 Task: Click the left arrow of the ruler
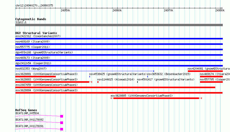click(16, 8)
